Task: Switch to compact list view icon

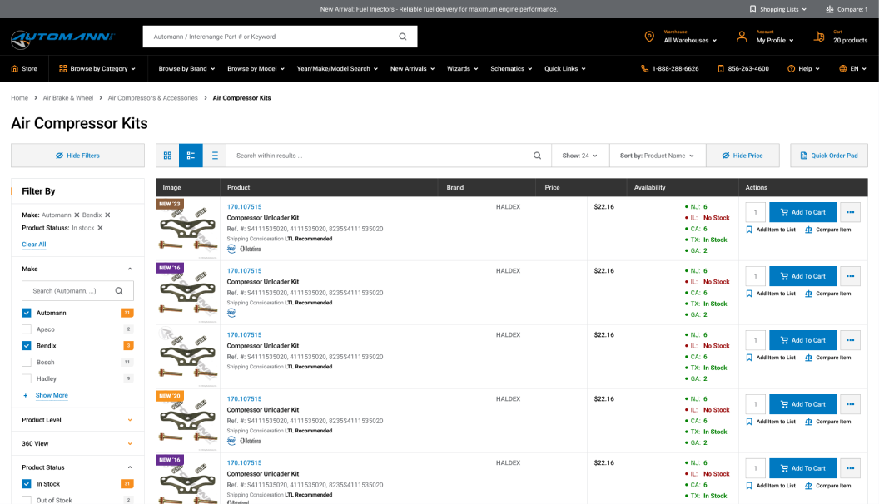Action: coord(214,156)
